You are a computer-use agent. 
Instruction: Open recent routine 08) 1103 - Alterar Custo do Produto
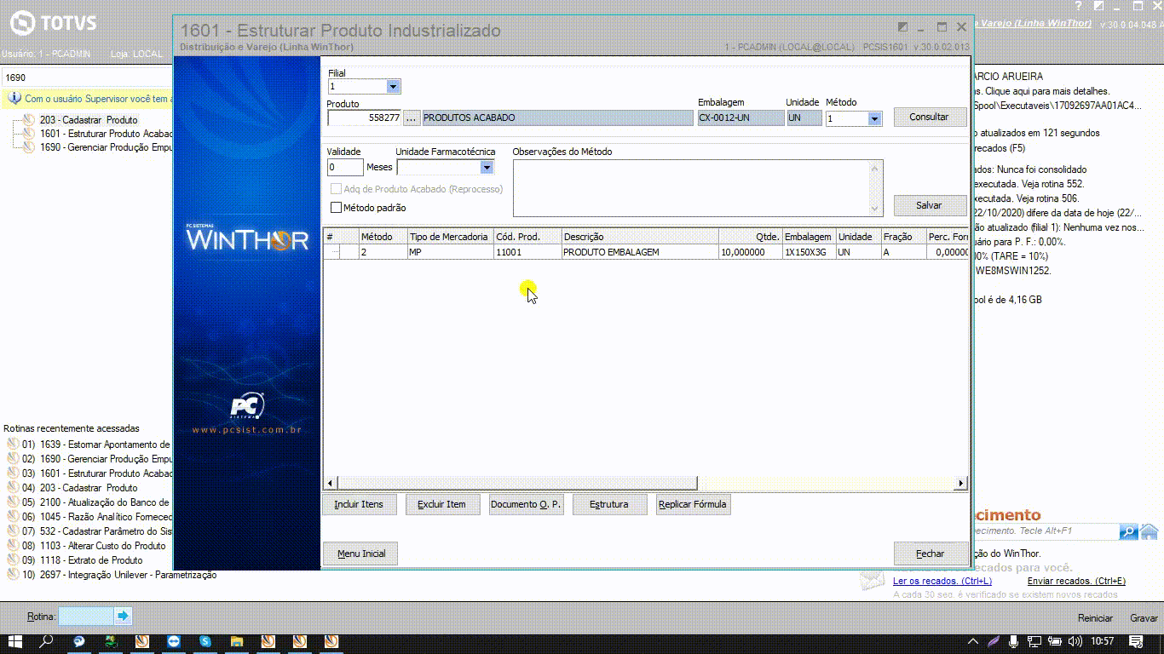click(94, 546)
